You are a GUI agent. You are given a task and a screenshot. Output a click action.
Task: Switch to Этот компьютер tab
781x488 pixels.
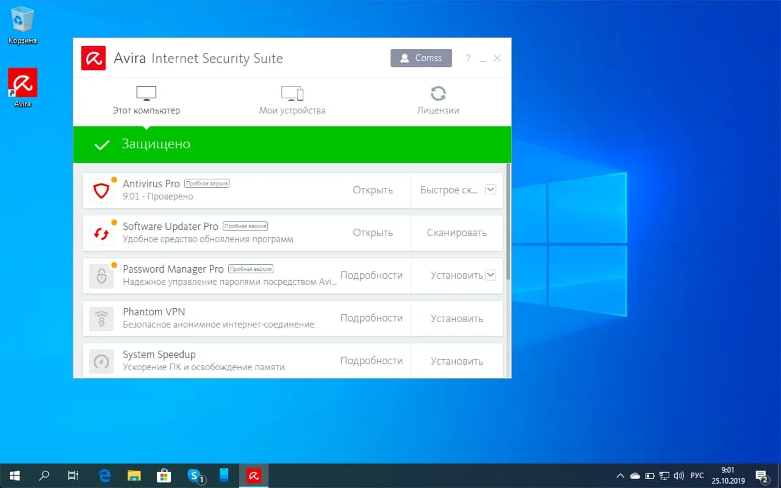pyautogui.click(x=146, y=101)
